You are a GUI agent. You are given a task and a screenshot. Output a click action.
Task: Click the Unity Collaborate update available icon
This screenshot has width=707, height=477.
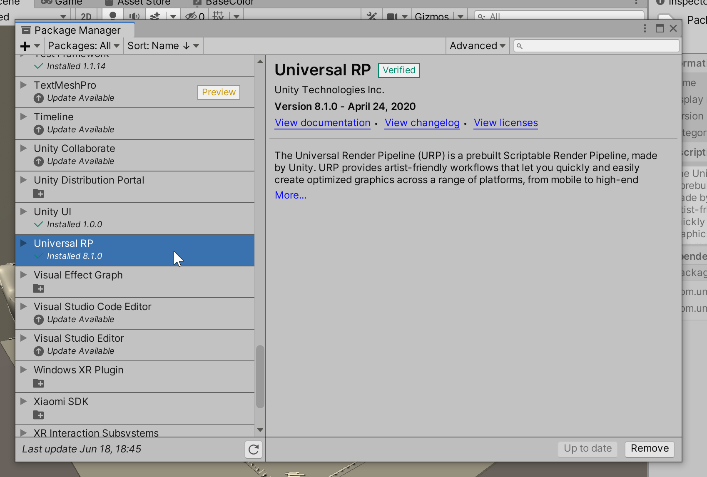point(39,161)
